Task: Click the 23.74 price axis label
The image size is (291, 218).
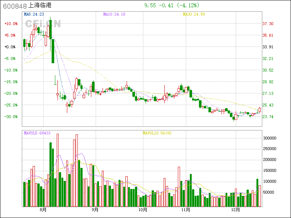Action: 268,117
